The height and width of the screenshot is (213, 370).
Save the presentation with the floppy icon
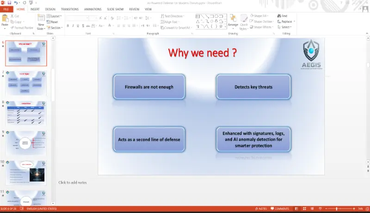[9, 3]
